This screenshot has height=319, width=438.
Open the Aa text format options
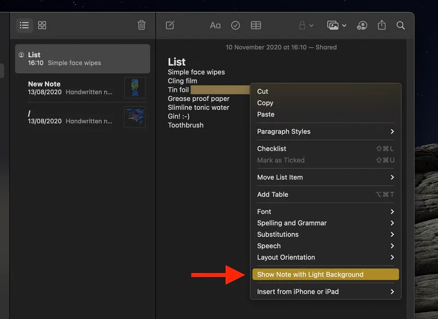[215, 25]
